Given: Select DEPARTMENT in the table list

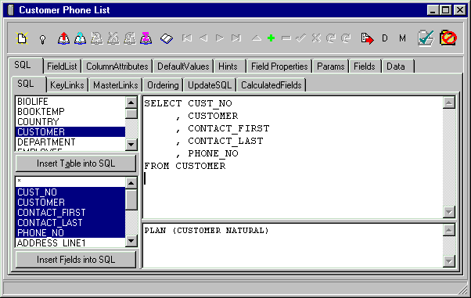Looking at the screenshot, I should tap(70, 142).
